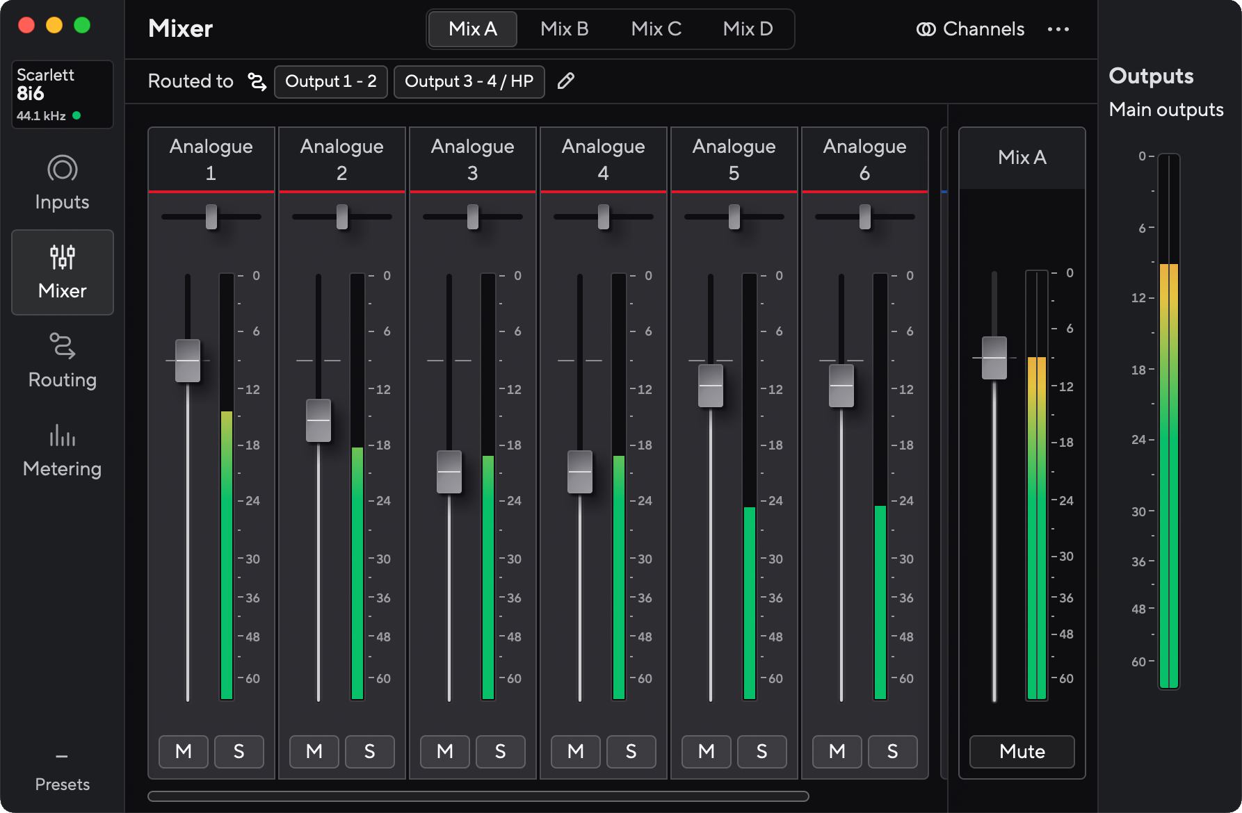Click the Analogue 2 volume fader handle
The image size is (1242, 813).
[x=318, y=420]
